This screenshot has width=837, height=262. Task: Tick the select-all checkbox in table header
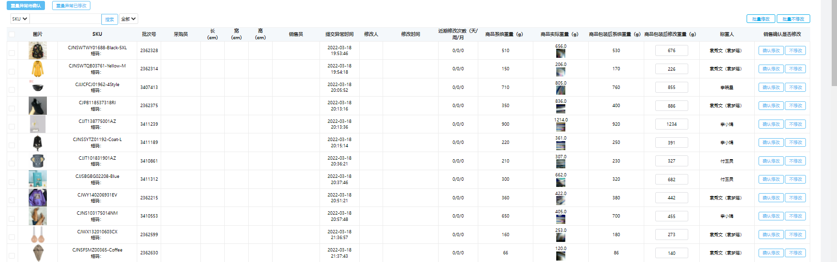11,34
